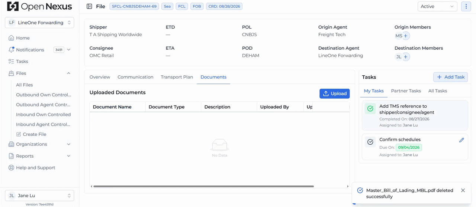The image size is (476, 207).
Task: Expand the Notifications chevron
Action: (x=69, y=50)
